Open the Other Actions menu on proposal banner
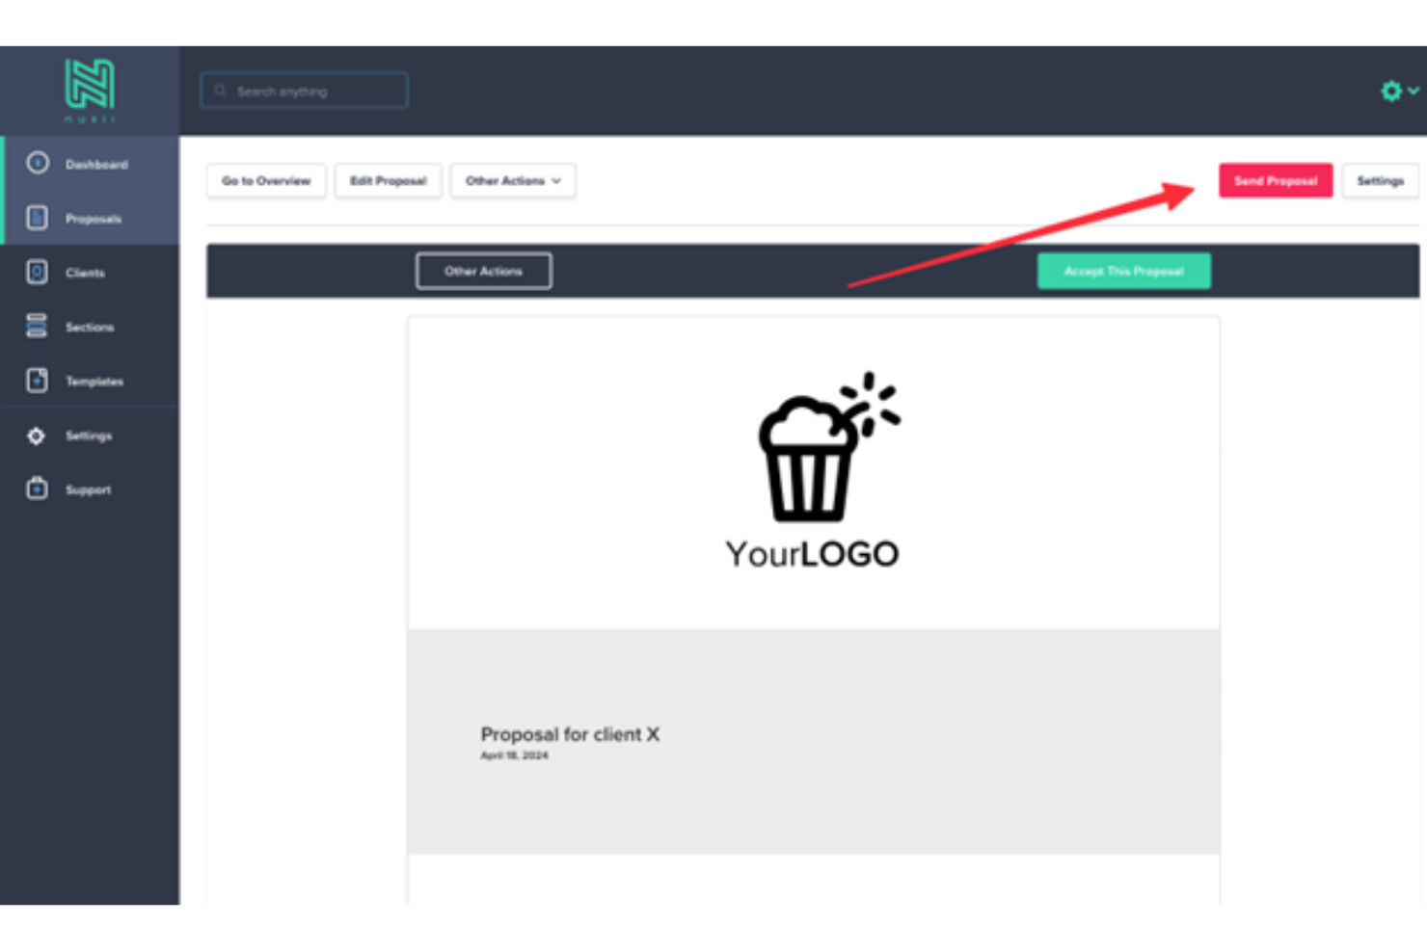 coord(483,271)
